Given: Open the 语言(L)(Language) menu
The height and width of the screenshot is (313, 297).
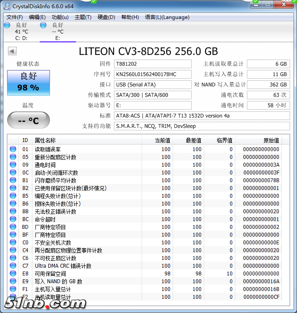Looking at the screenshot, I should pyautogui.click(x=167, y=17).
